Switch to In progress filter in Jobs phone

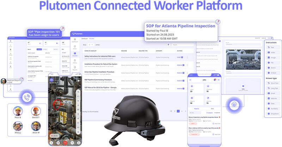(x=209, y=113)
